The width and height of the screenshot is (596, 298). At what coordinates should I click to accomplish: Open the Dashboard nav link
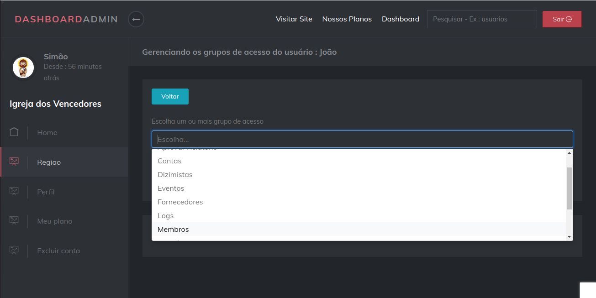(x=401, y=19)
